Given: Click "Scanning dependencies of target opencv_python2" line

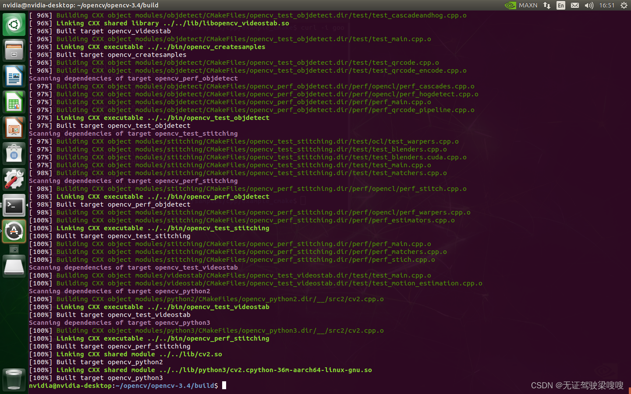Looking at the screenshot, I should (120, 291).
